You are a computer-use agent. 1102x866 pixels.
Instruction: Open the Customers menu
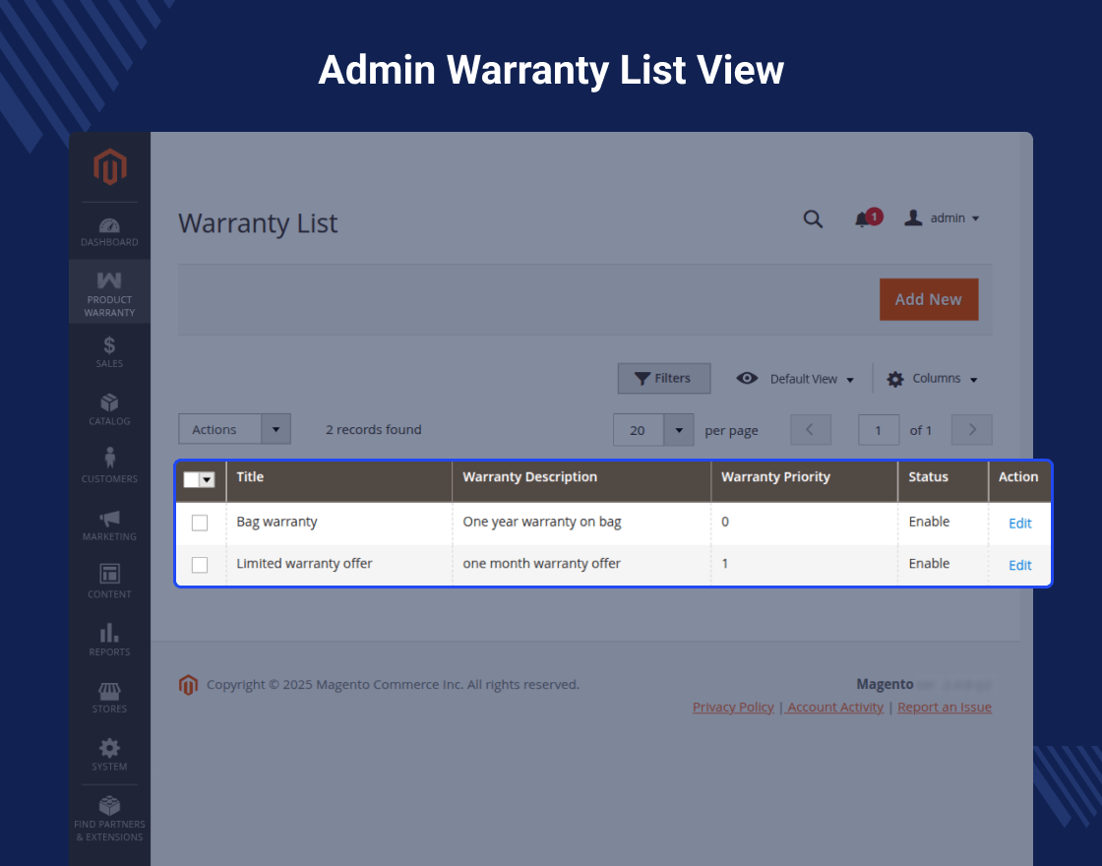pos(109,466)
